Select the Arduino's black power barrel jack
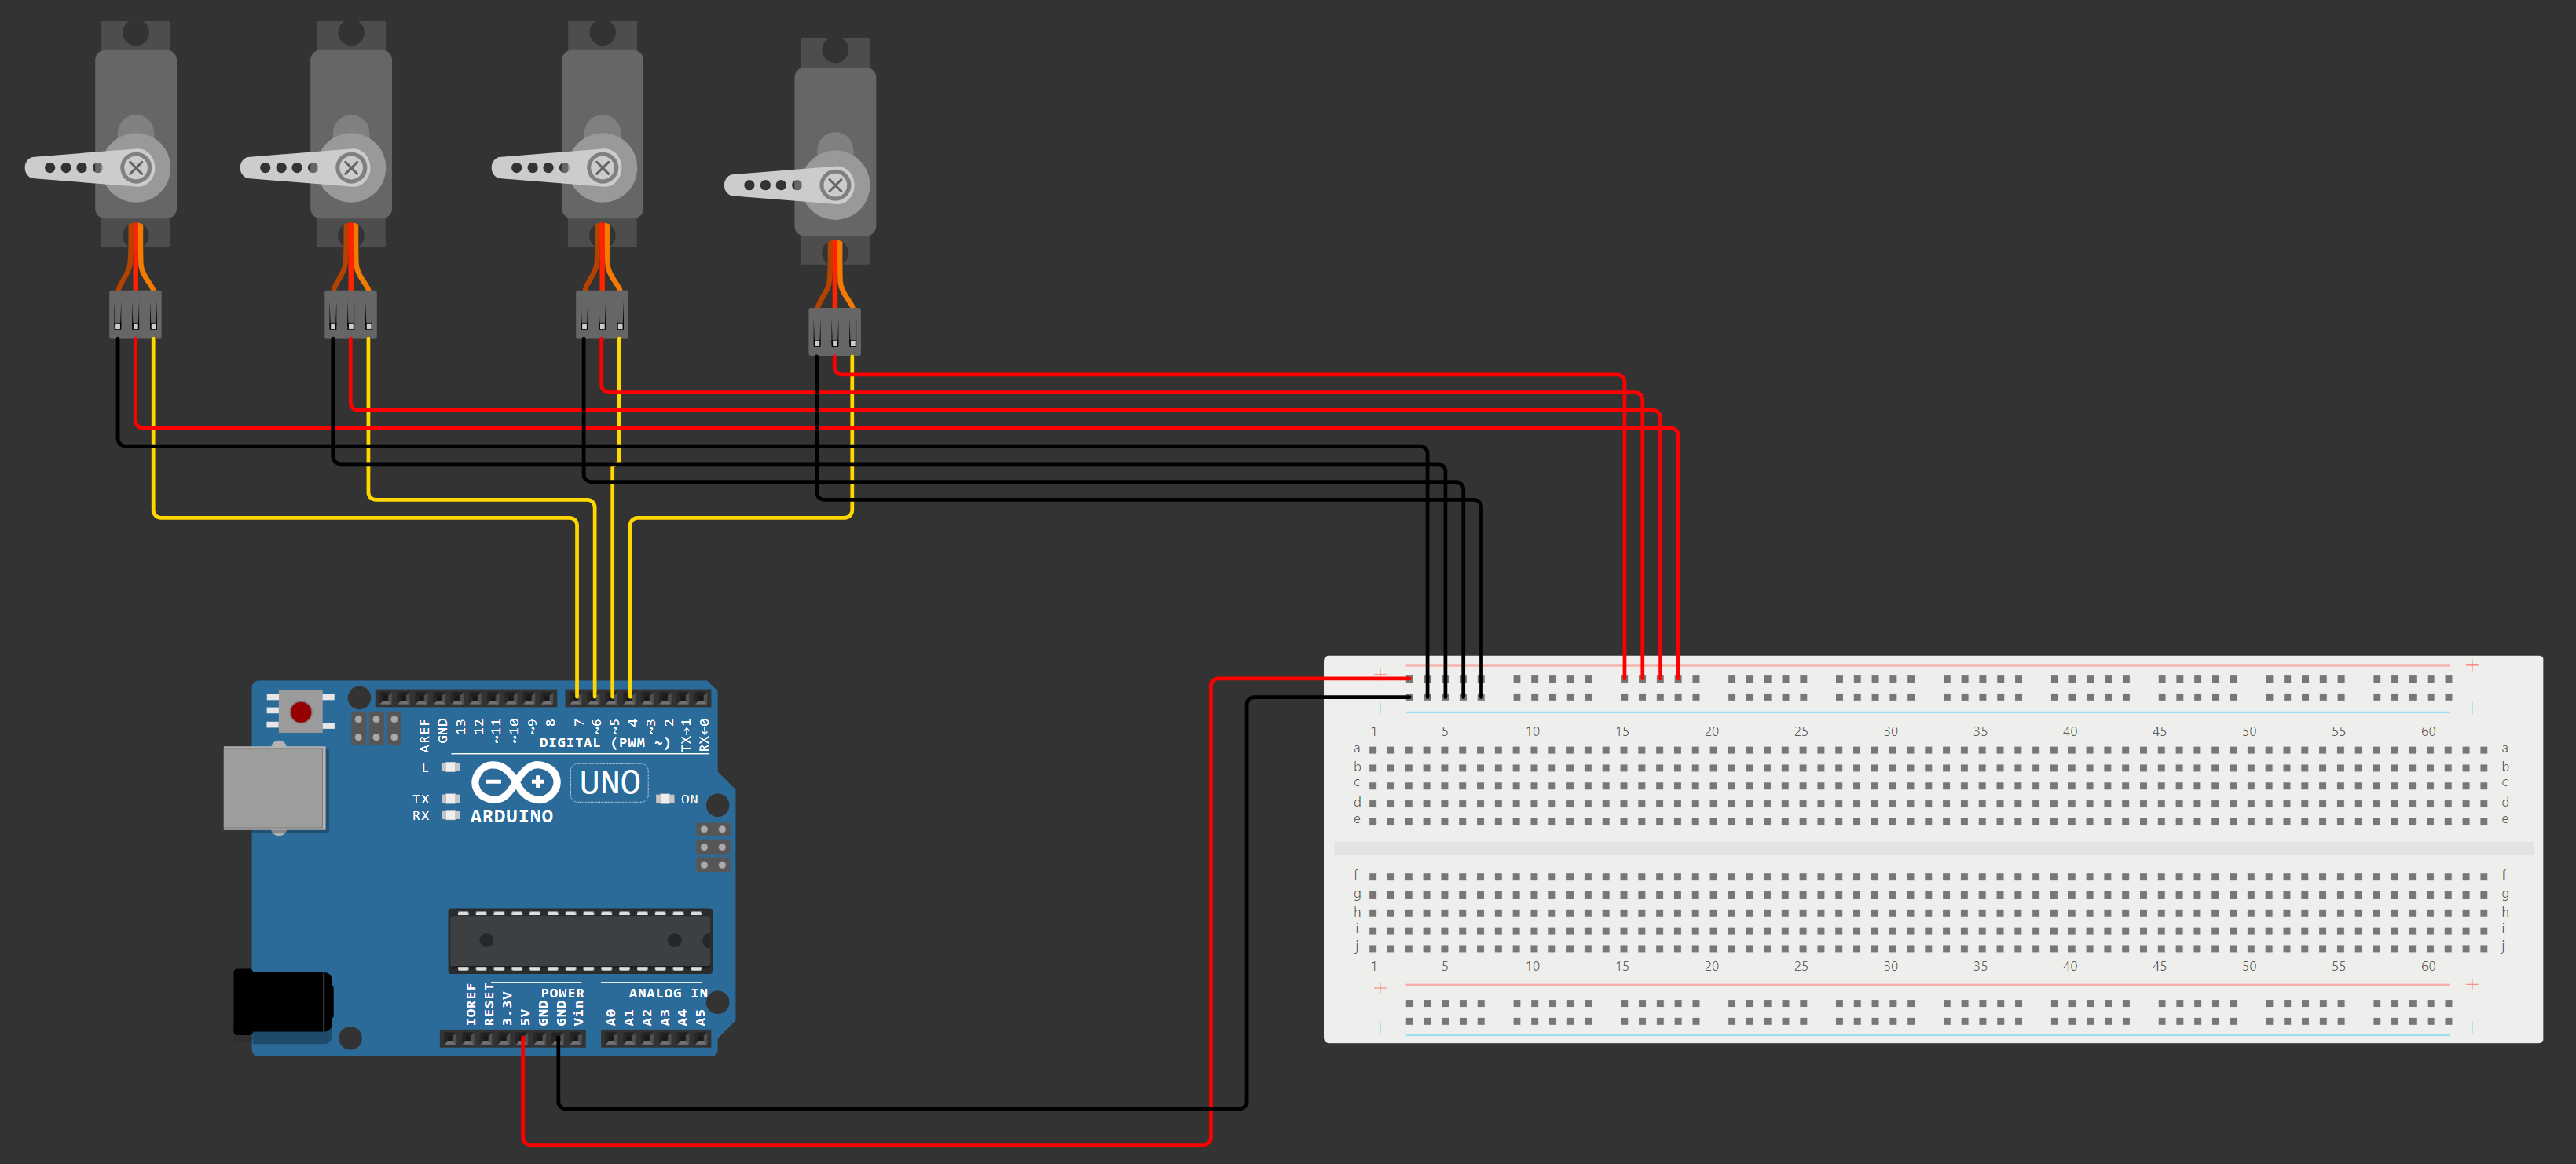This screenshot has height=1164, width=2576. [x=283, y=1001]
